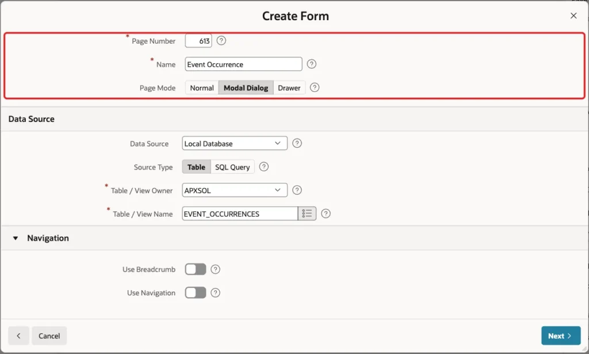Open help for Use Navigation

tap(215, 293)
